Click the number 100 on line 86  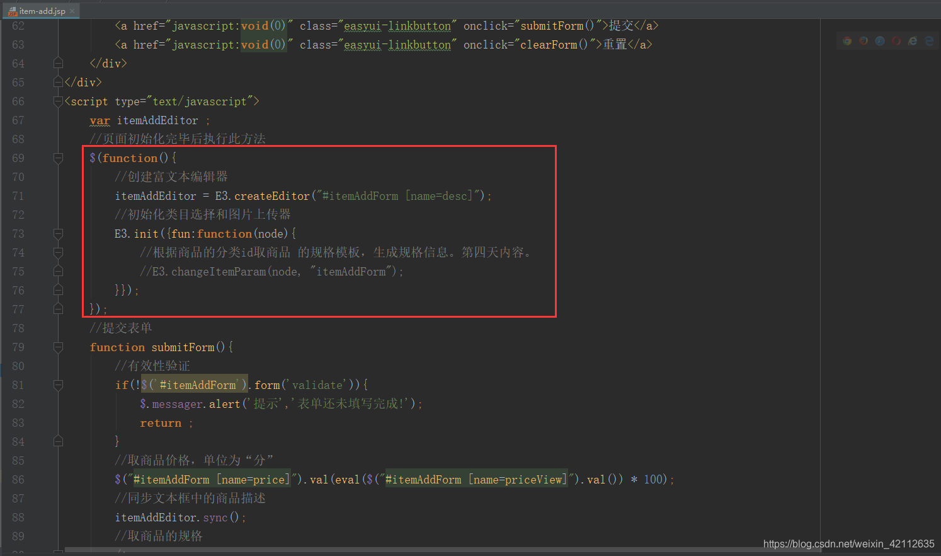(653, 480)
